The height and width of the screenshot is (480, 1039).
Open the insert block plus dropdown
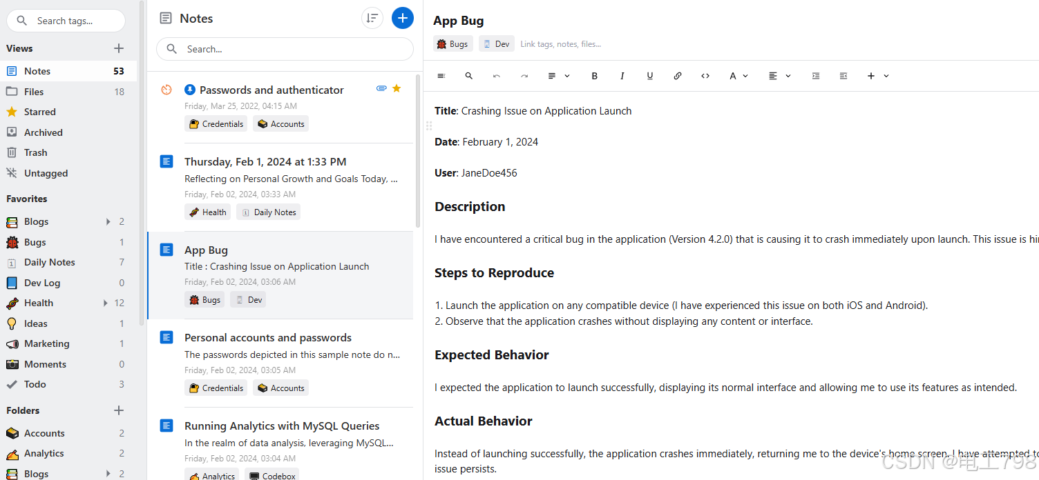point(877,76)
